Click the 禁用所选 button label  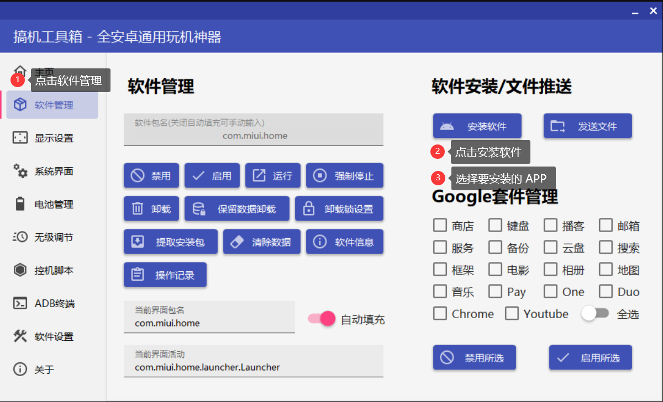click(484, 358)
